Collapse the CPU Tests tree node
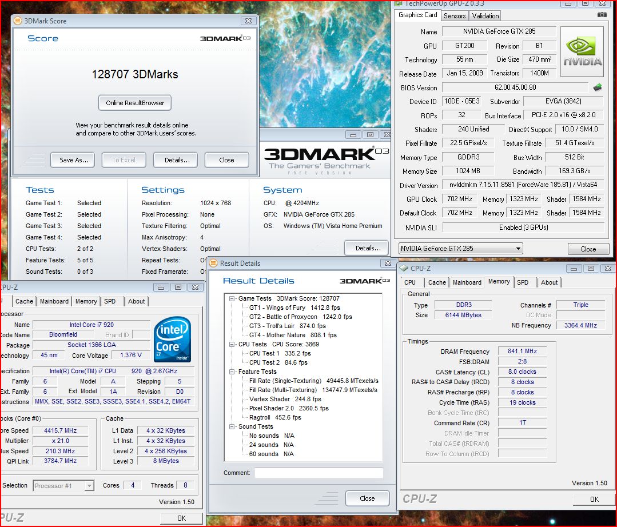 pos(232,344)
